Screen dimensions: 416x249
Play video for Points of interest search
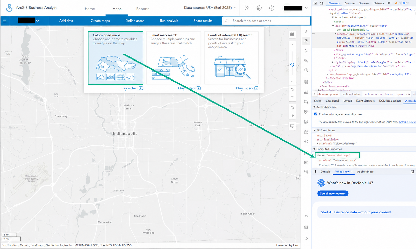pos(247,88)
